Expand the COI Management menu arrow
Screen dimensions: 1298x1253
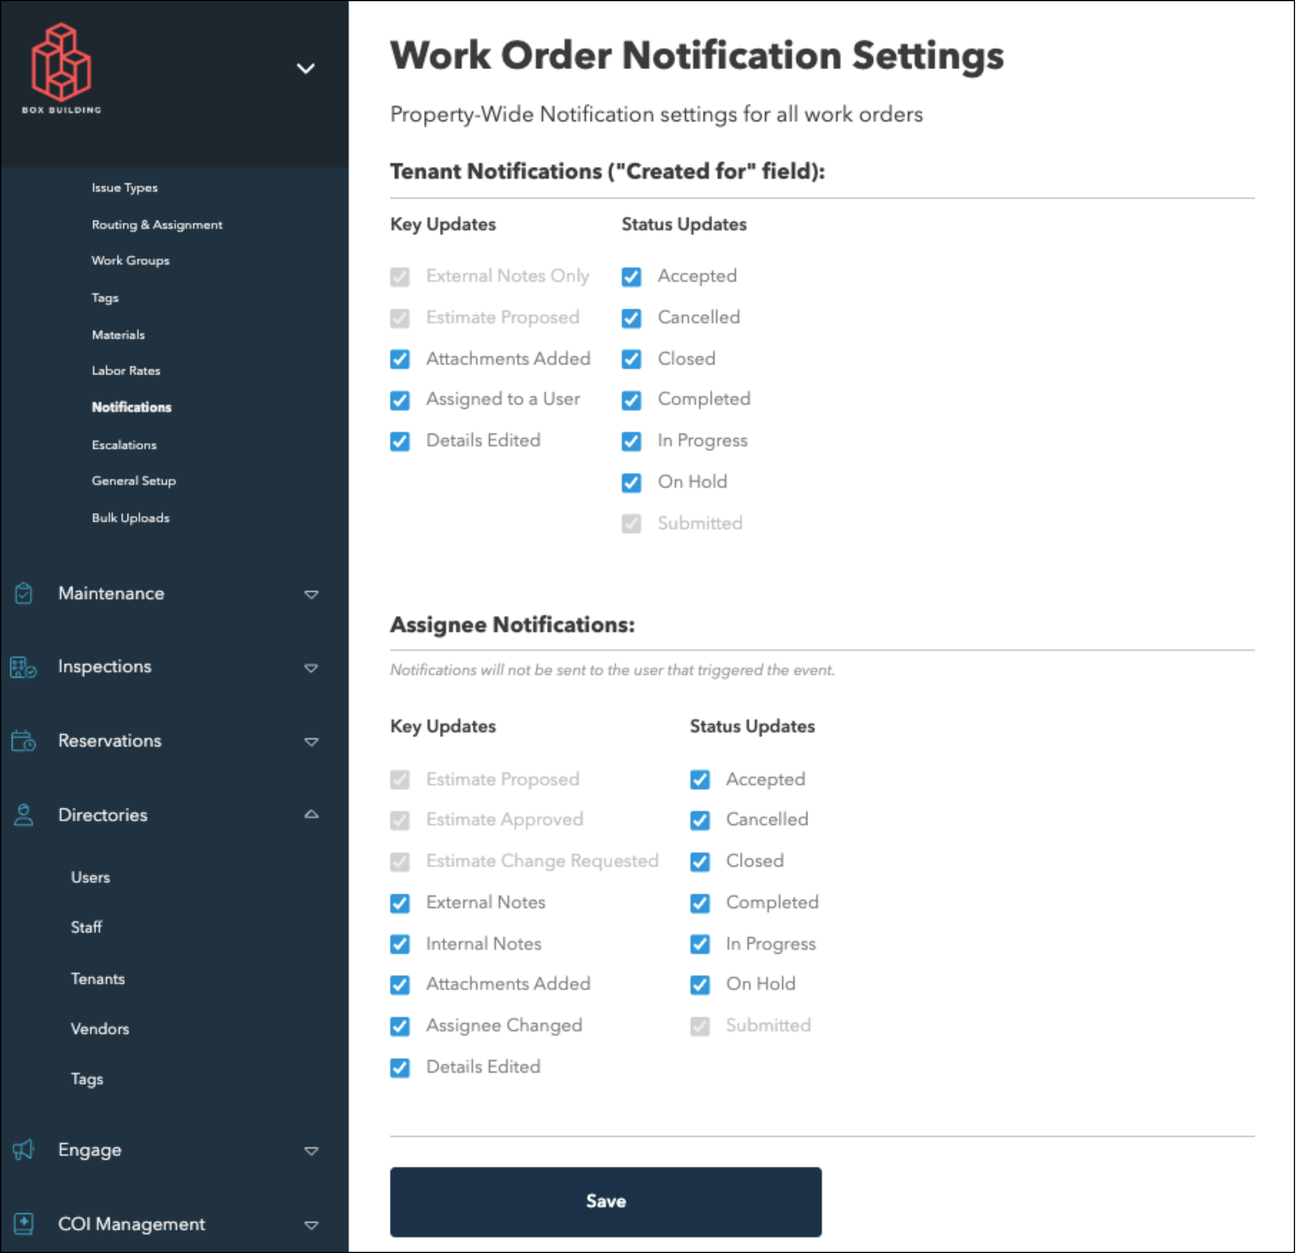[x=311, y=1225]
